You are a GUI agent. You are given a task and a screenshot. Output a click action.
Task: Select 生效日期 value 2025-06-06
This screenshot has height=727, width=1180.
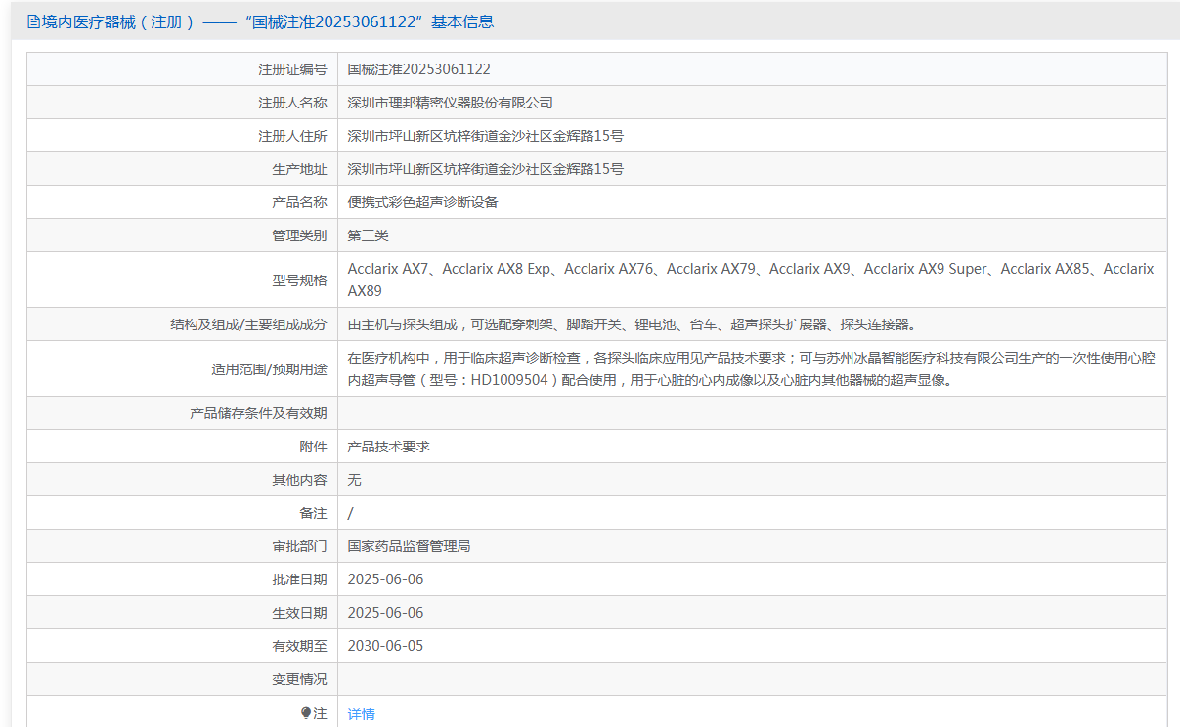[x=385, y=613]
